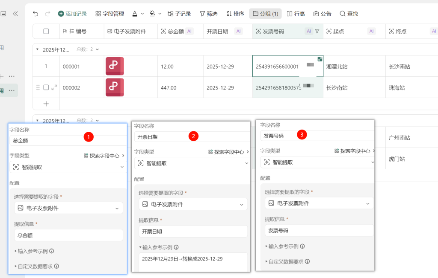
Task: Open text color dropdown arrow
Action: (x=142, y=14)
